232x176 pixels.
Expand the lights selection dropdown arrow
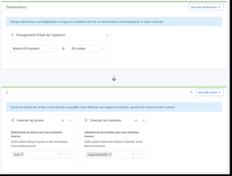(140, 155)
